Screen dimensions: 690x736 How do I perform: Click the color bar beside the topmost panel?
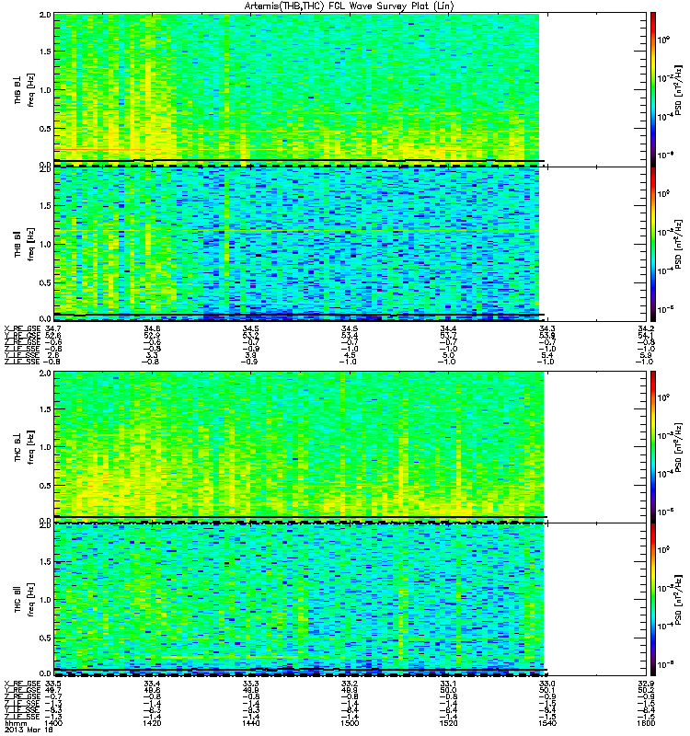(653, 89)
